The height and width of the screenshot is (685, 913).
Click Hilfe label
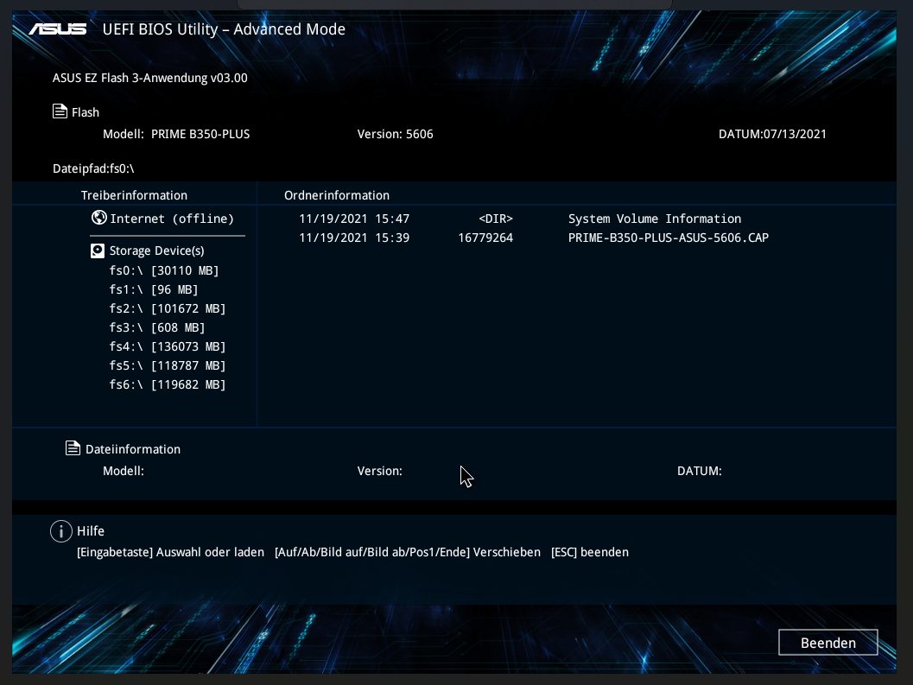tap(90, 531)
